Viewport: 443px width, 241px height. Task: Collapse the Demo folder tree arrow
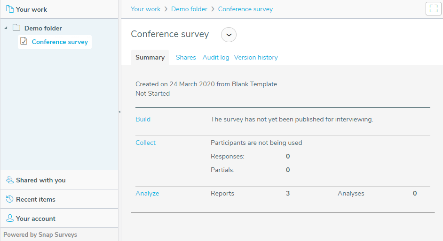click(6, 28)
